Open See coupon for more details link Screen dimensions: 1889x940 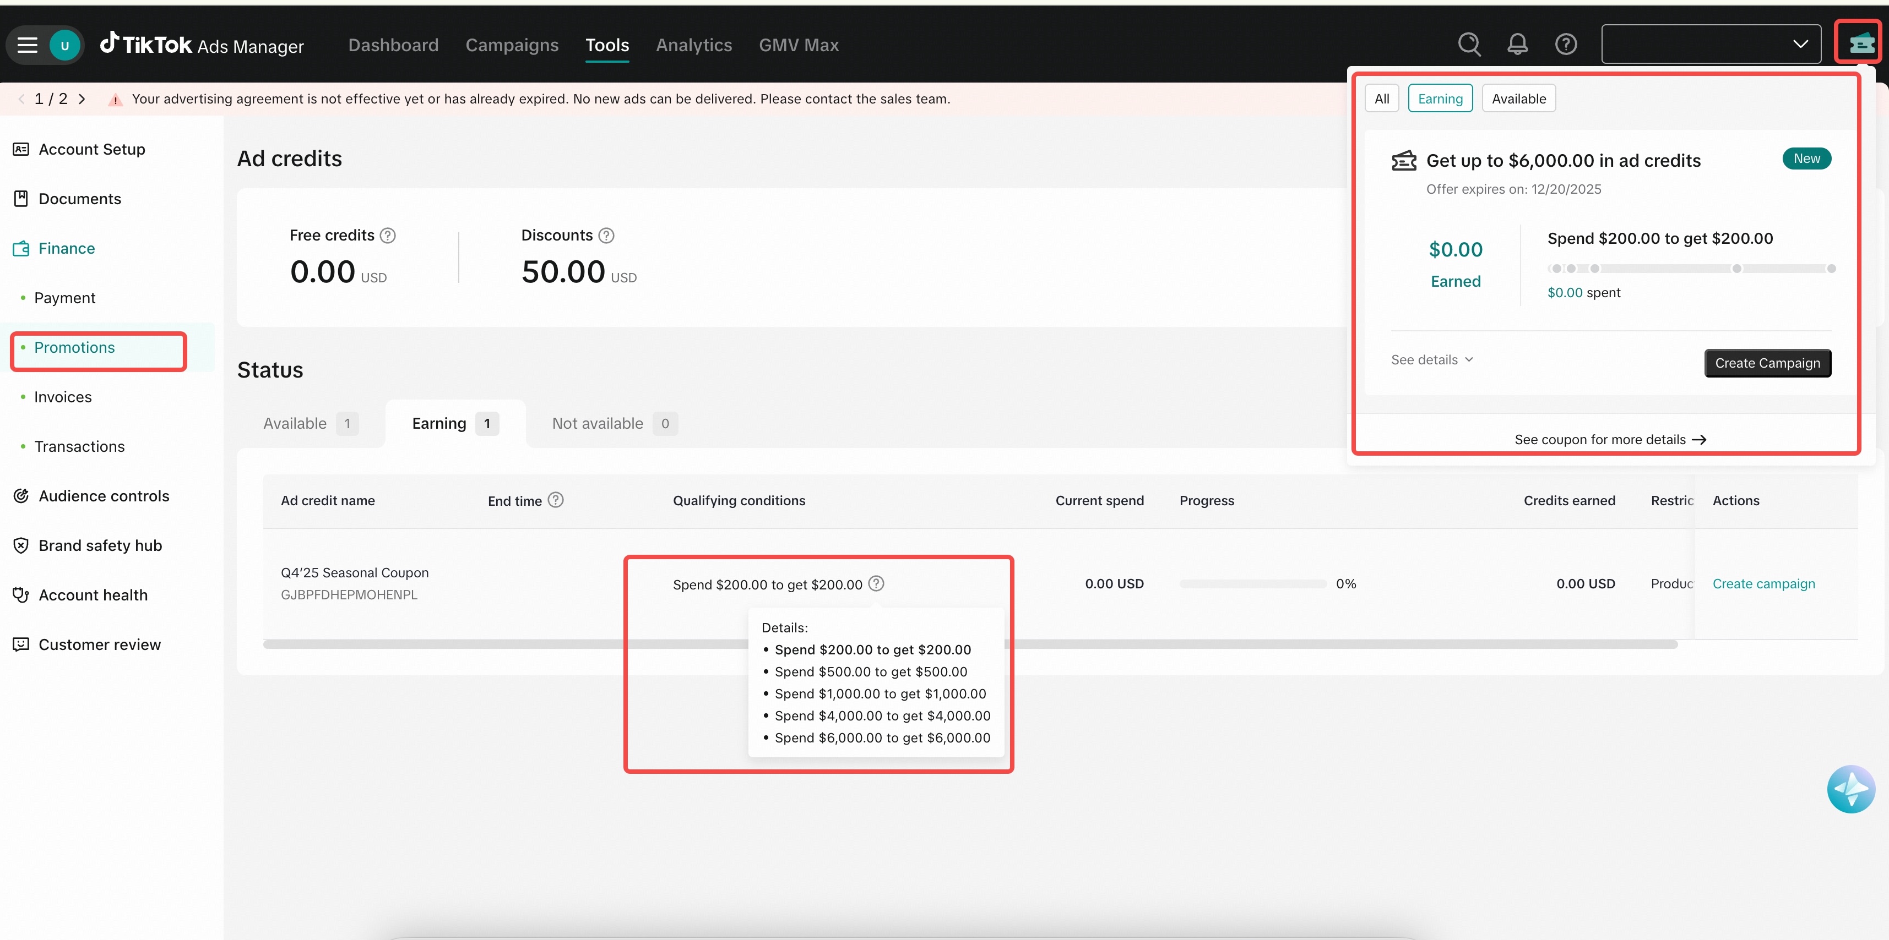tap(1610, 440)
